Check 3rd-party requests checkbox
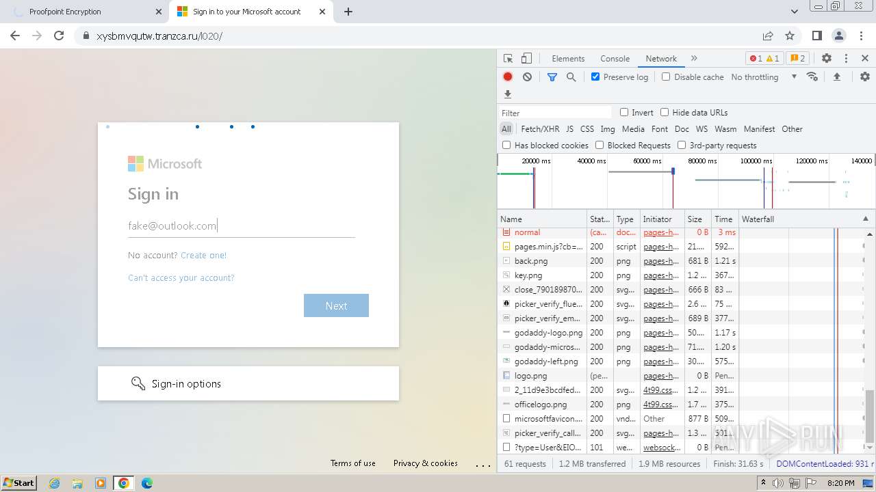Image resolution: width=876 pixels, height=492 pixels. tap(682, 145)
